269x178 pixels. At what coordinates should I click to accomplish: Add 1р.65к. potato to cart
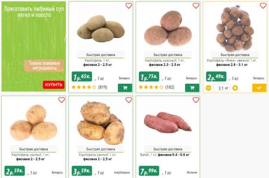(125, 88)
